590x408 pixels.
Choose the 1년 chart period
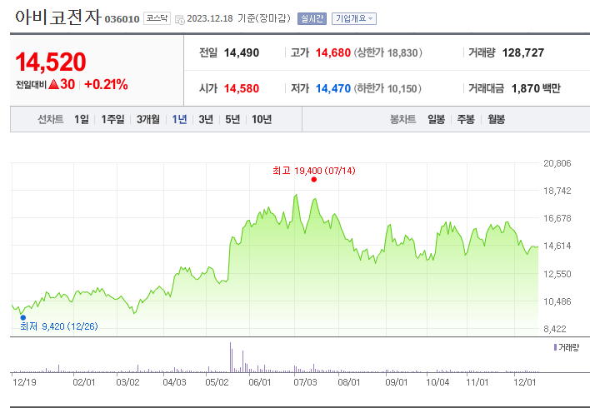[x=179, y=120]
